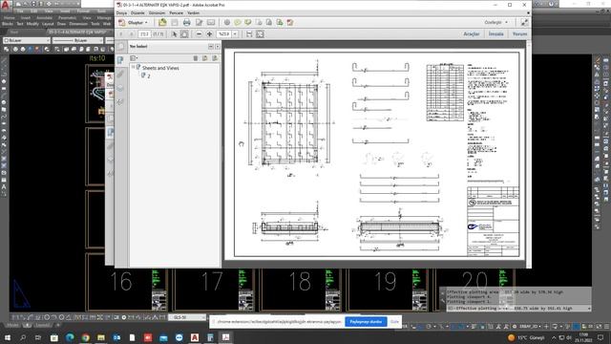Viewport: 611px width, 344px height.
Task: Click the fit full page icon
Action: click(260, 34)
